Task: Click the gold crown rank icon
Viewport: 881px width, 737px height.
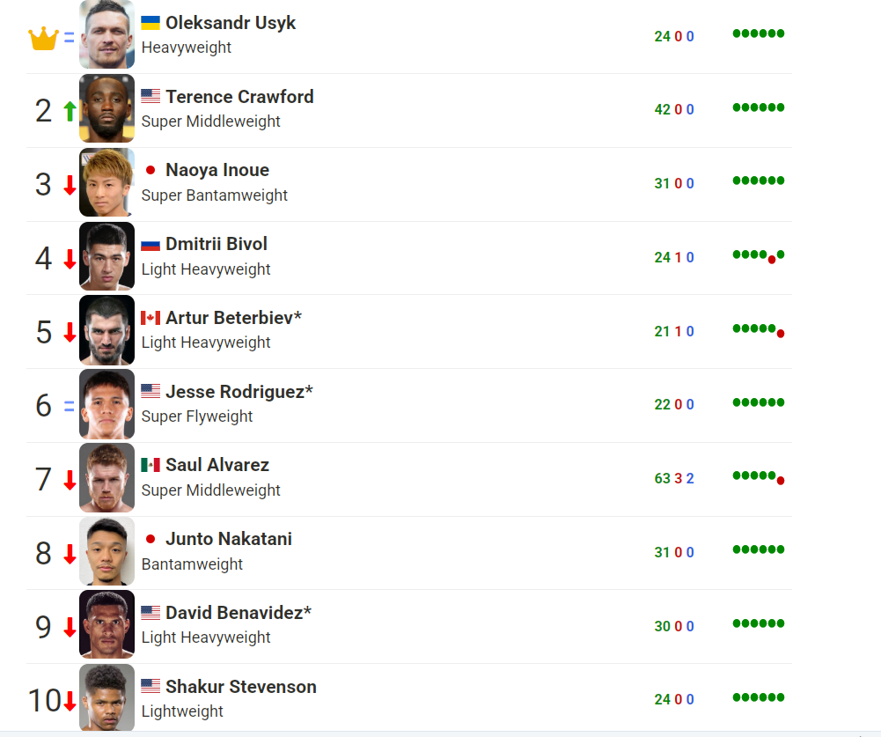Action: [43, 39]
